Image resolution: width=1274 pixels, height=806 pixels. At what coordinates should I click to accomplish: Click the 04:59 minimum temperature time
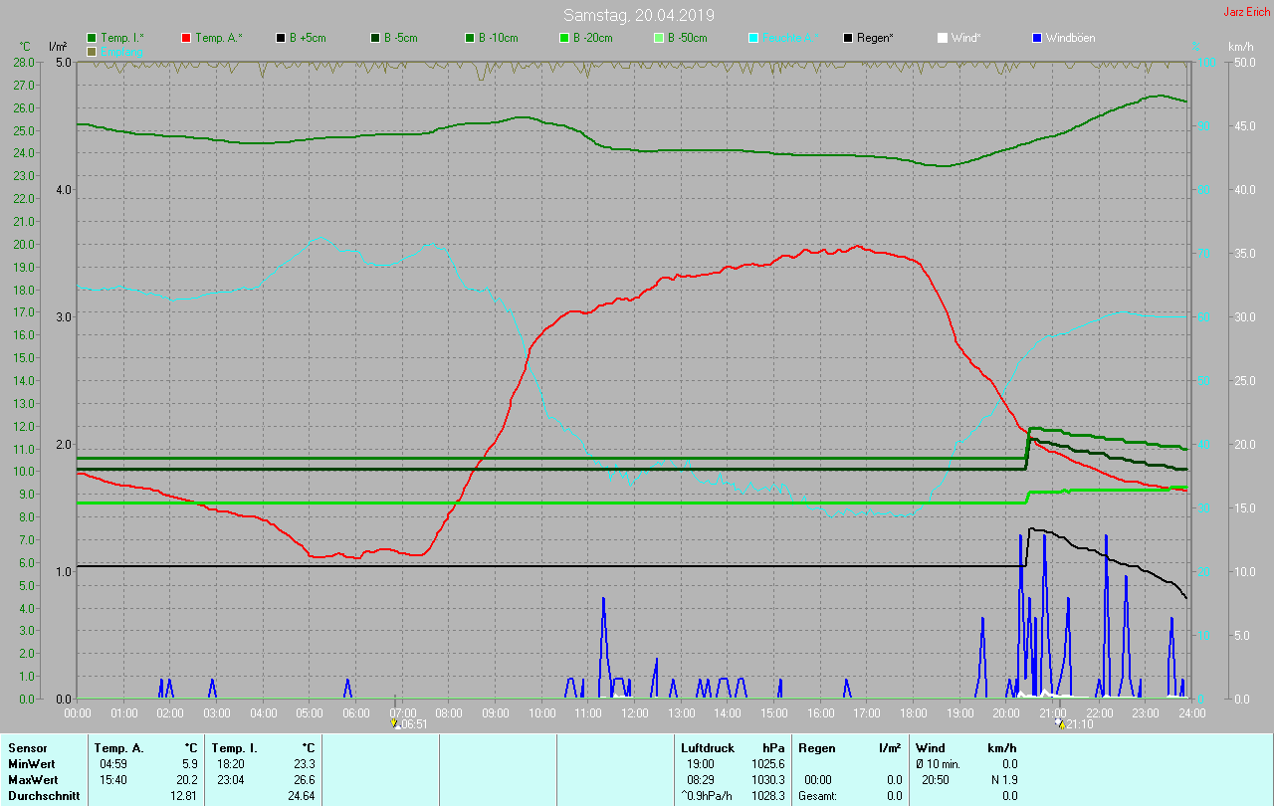click(x=112, y=764)
